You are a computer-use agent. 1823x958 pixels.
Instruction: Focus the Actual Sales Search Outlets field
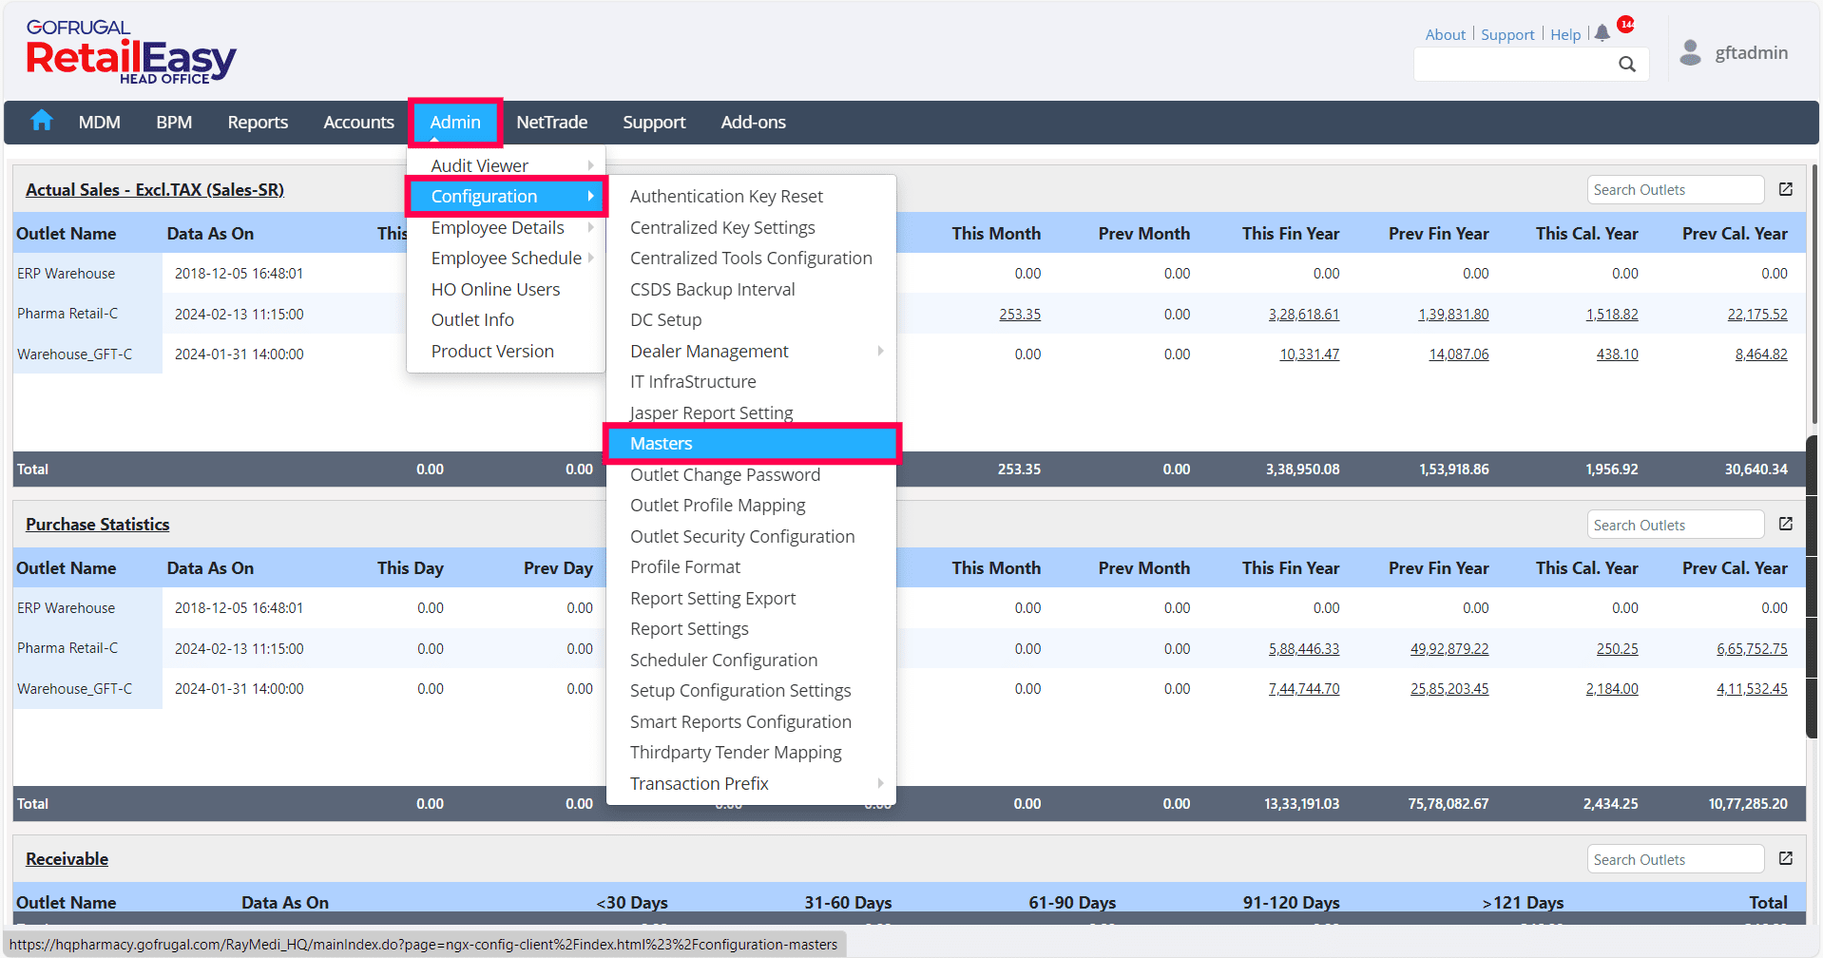1675,190
